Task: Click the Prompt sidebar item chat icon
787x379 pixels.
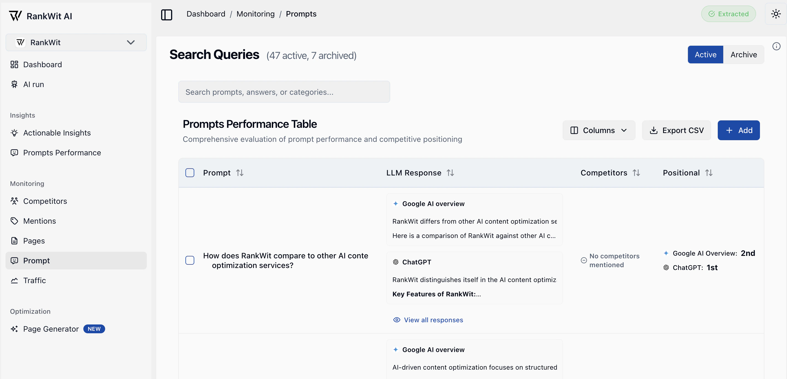Action: pos(14,260)
